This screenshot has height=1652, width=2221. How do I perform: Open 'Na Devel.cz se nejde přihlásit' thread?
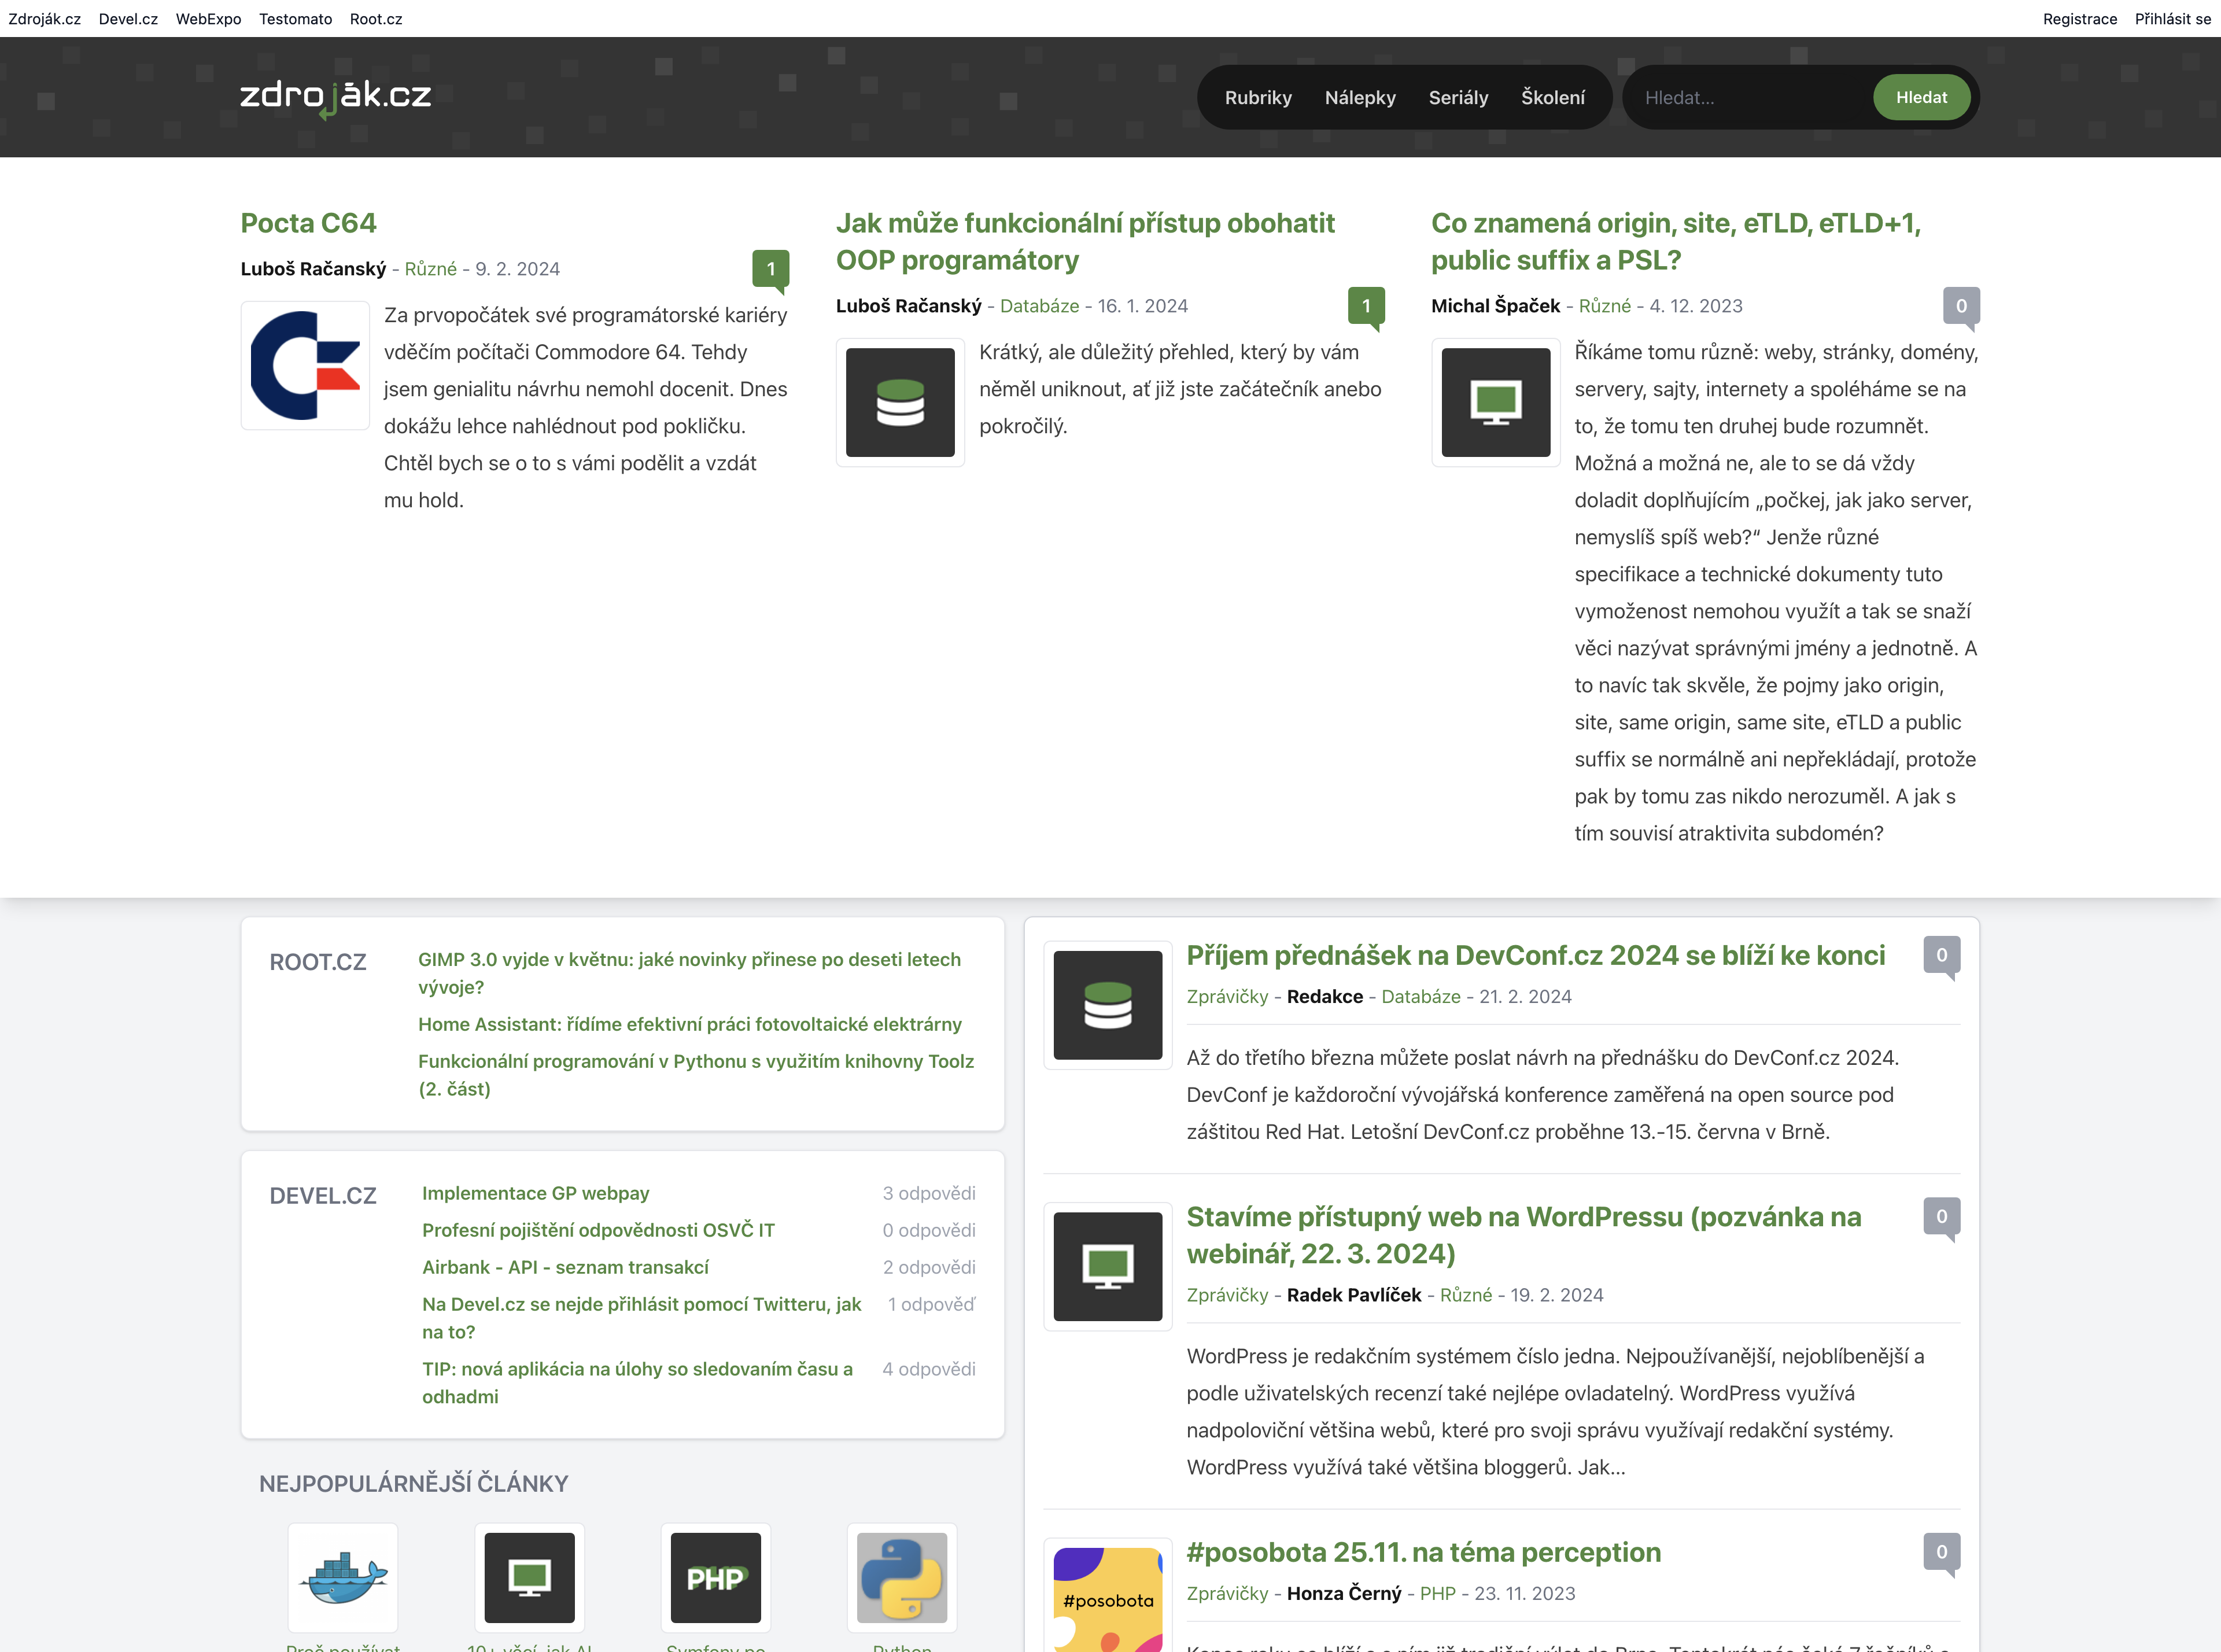pyautogui.click(x=641, y=1318)
